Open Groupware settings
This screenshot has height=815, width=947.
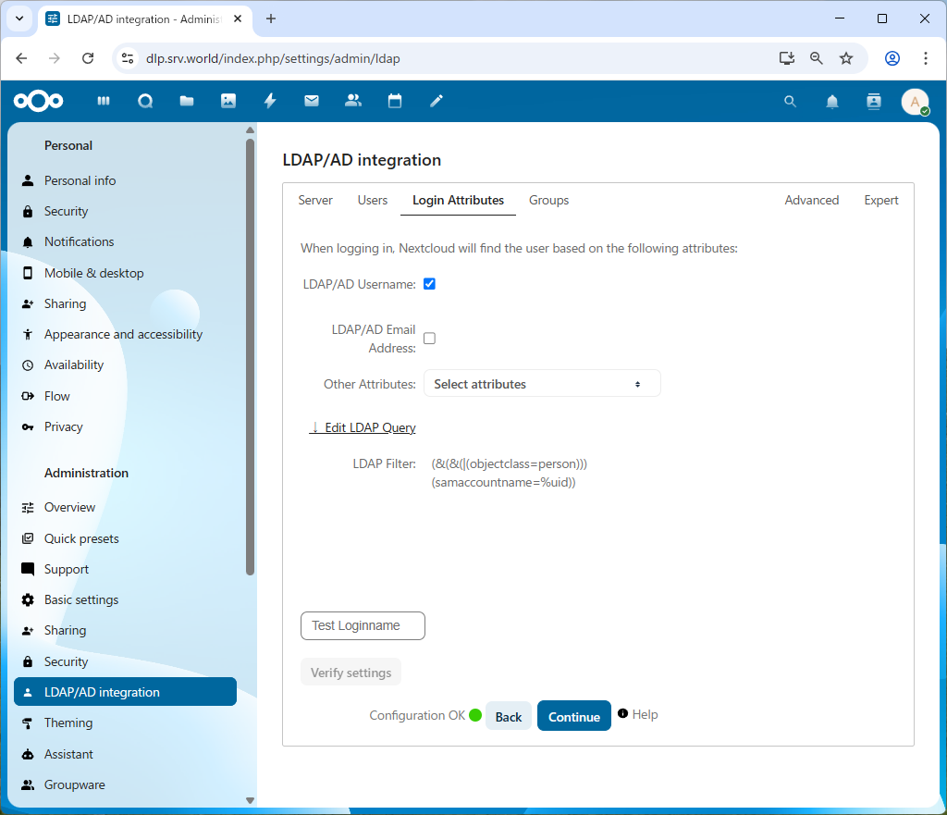126,784
